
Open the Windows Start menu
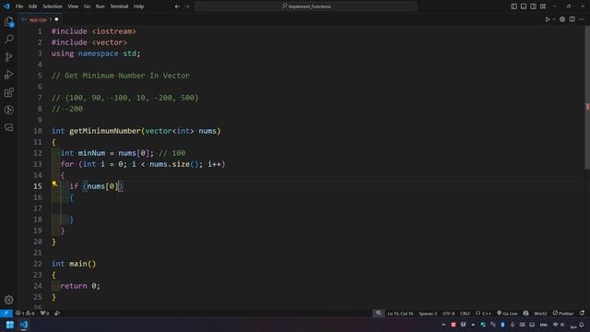click(10, 325)
